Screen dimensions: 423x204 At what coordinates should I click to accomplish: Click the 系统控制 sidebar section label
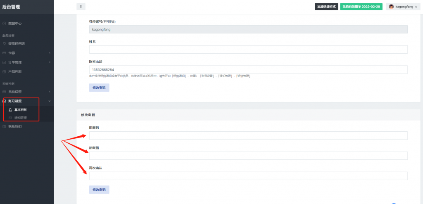coord(8,84)
